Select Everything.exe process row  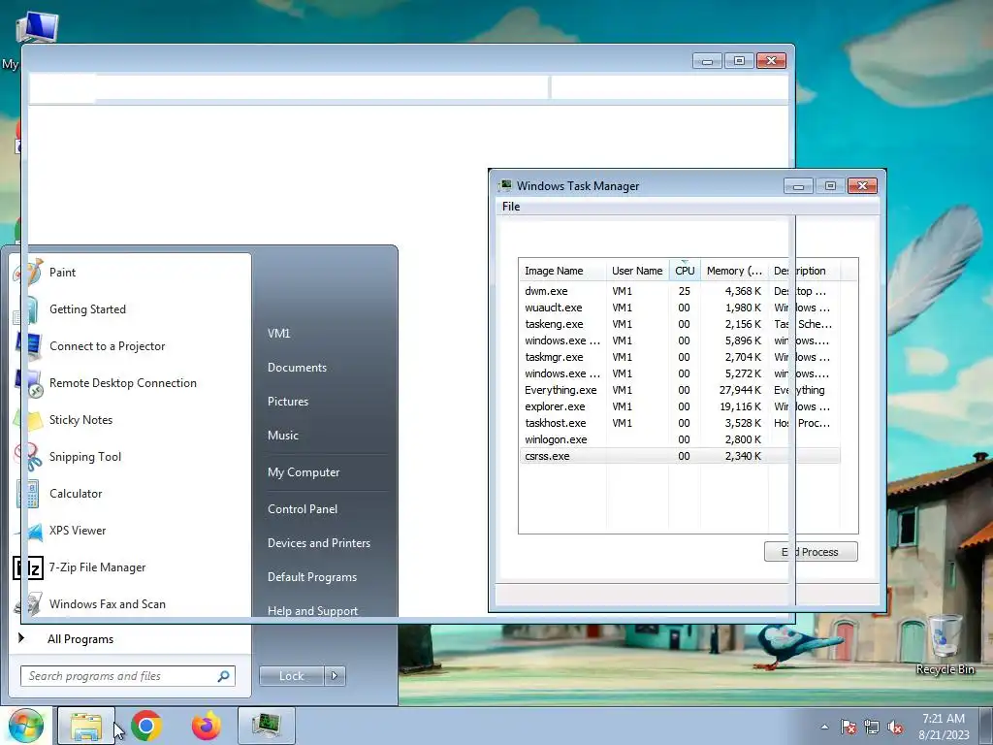tap(680, 390)
